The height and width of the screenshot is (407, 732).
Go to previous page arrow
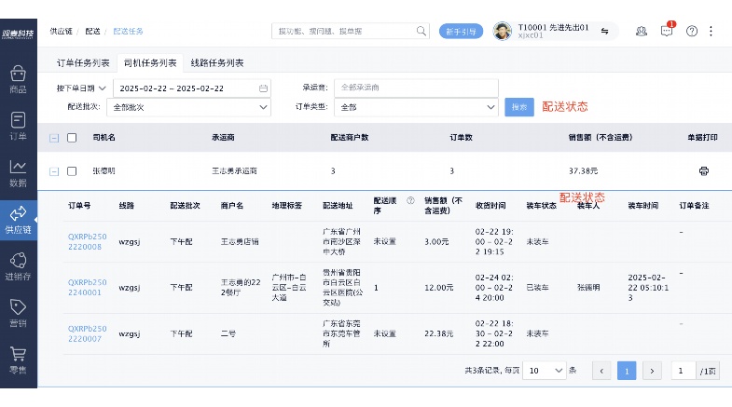tap(601, 371)
